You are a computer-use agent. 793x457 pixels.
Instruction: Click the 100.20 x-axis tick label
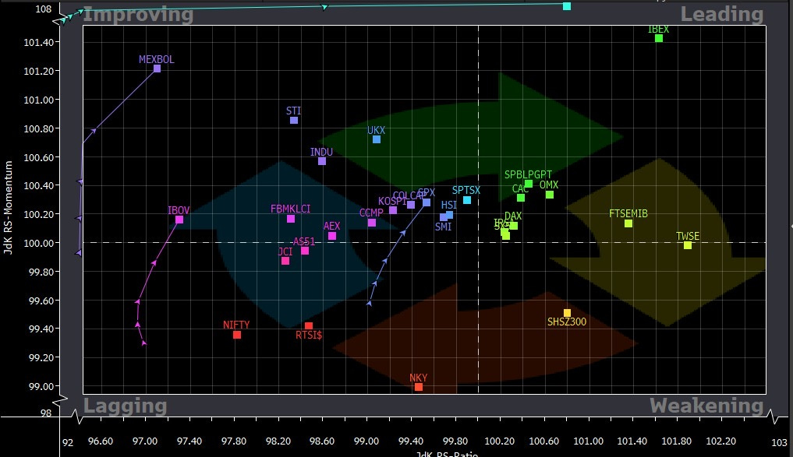coord(499,441)
